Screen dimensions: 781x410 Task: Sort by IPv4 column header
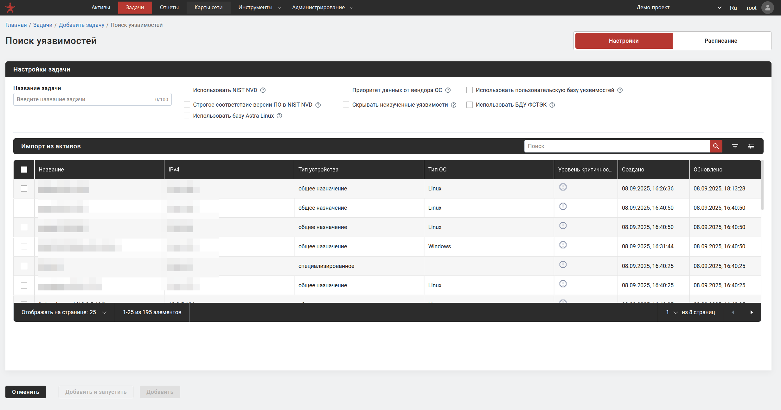click(x=229, y=170)
